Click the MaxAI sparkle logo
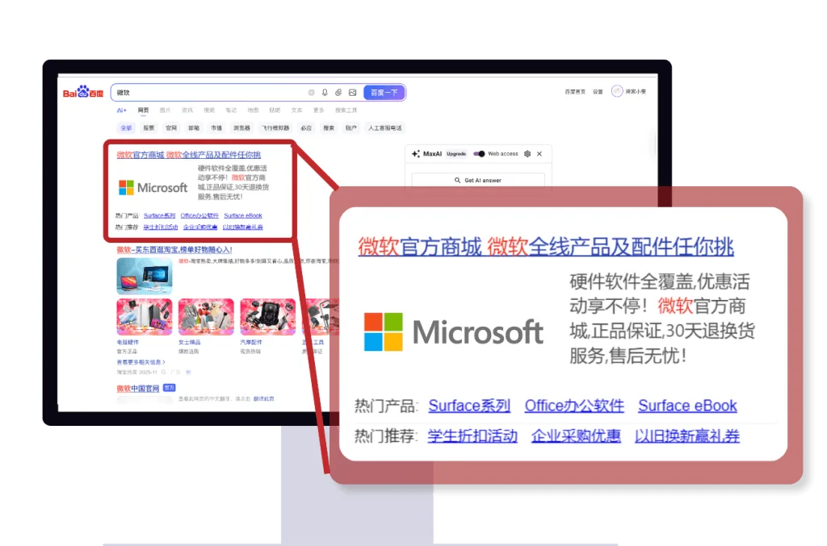This screenshot has width=827, height=546. click(416, 154)
